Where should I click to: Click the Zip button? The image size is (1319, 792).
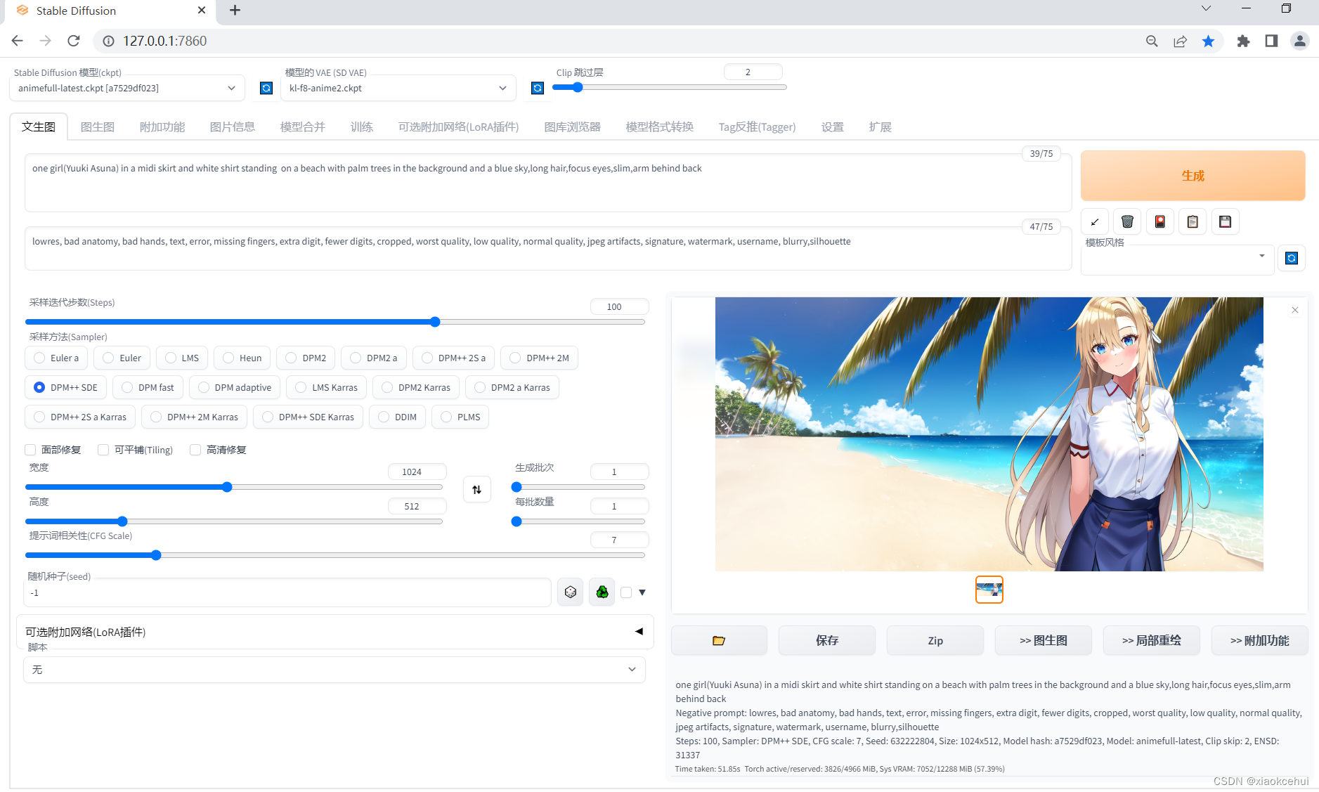click(935, 640)
